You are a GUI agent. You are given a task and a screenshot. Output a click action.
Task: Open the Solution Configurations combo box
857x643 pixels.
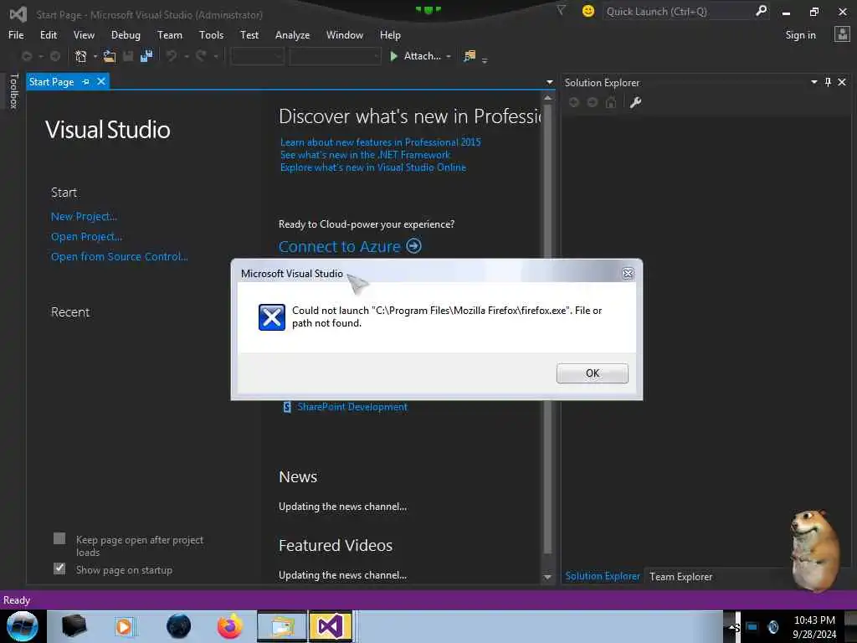click(x=257, y=56)
